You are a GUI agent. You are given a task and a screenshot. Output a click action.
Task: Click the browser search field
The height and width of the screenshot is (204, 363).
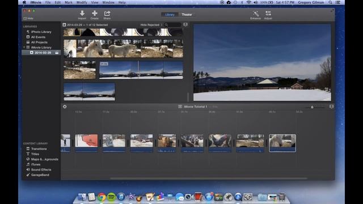click(172, 25)
